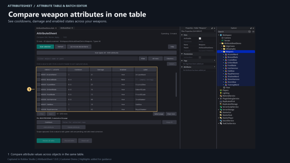Select the IronHammer row checkbox
The image size is (290, 163).
(x=39, y=100)
